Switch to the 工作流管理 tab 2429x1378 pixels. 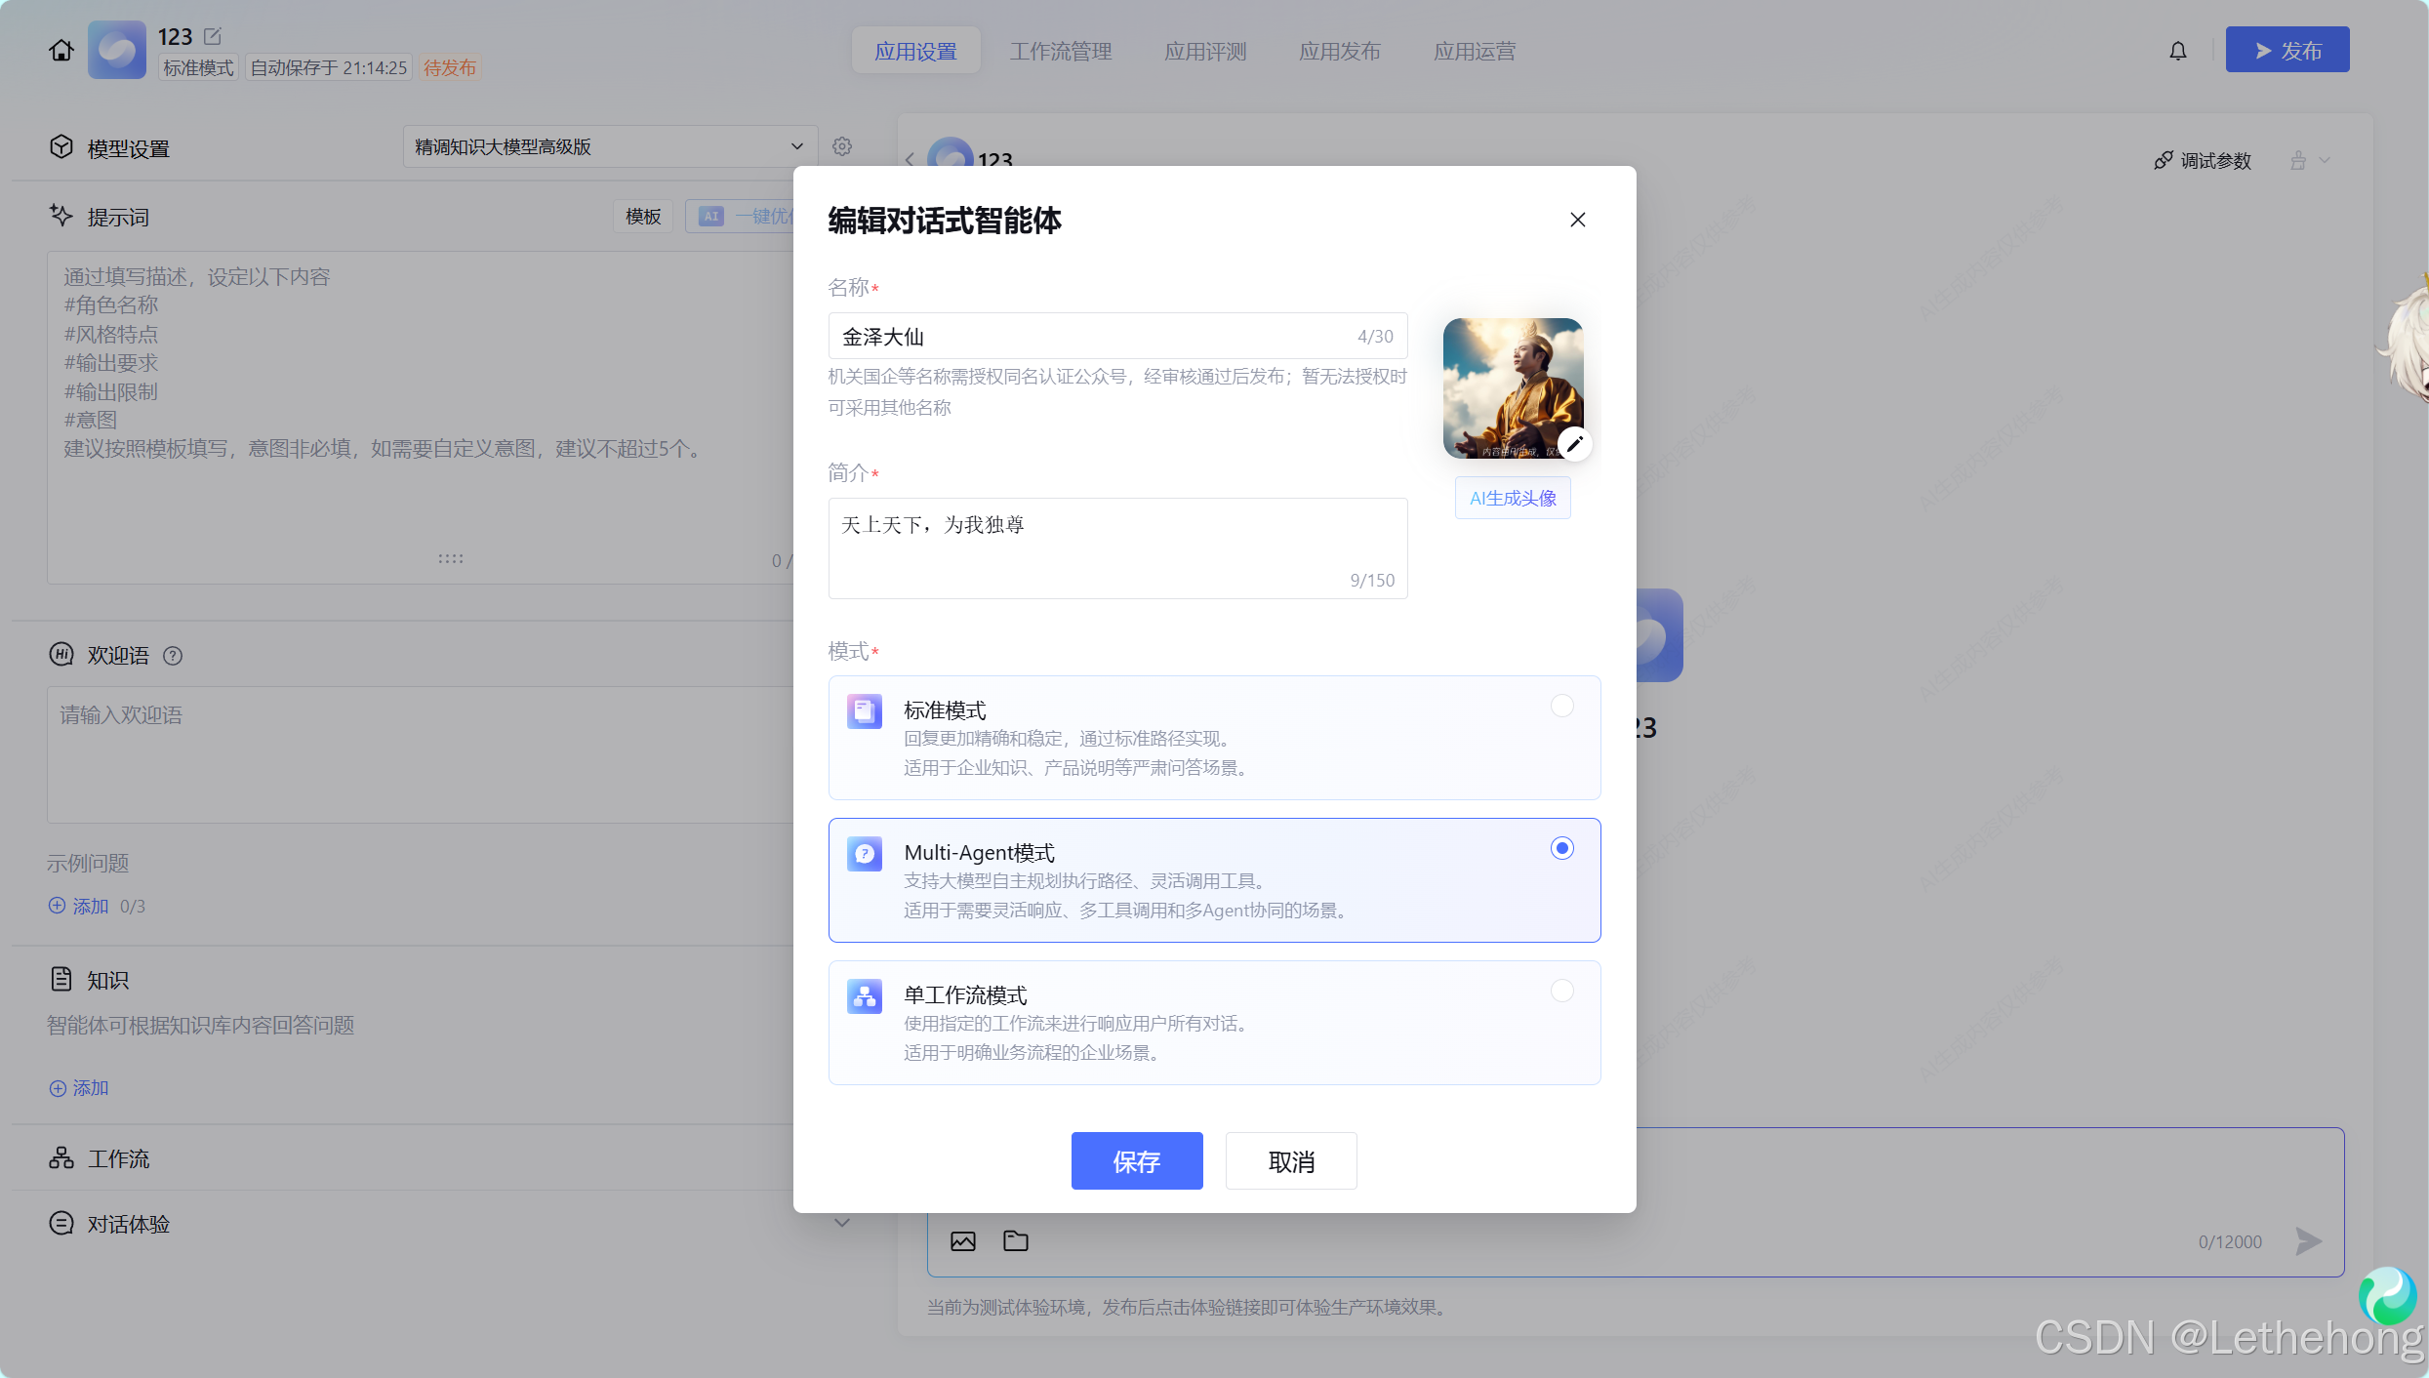coord(1061,51)
